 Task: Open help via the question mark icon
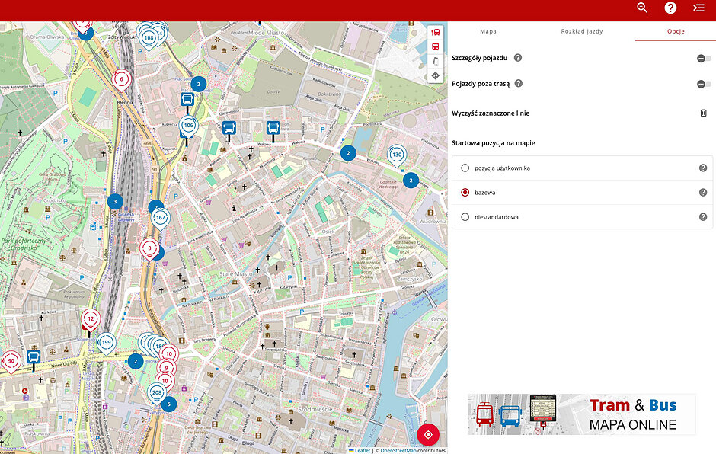(670, 8)
